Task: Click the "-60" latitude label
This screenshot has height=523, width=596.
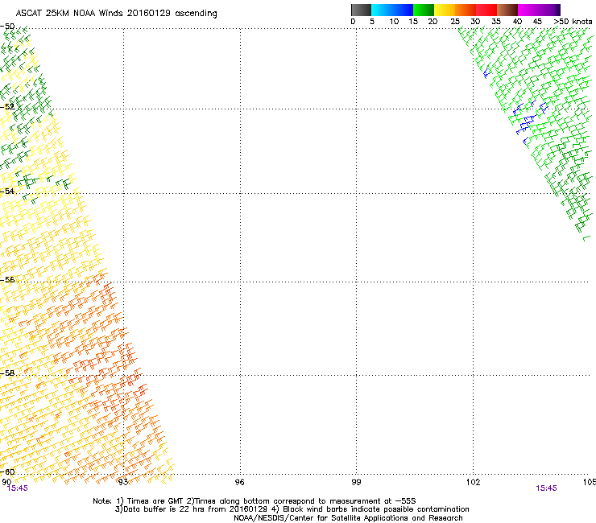Action: tap(7, 472)
